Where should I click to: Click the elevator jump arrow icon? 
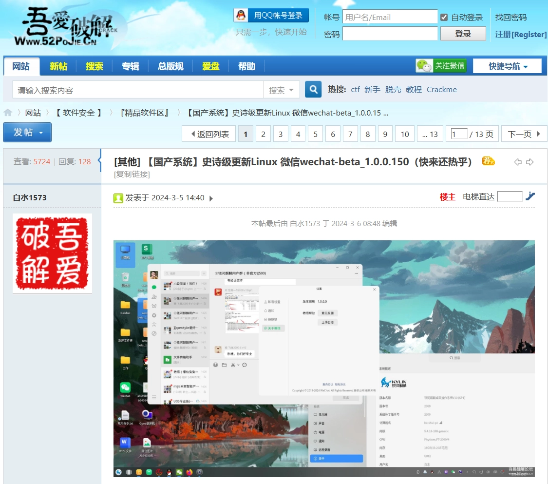coord(530,196)
